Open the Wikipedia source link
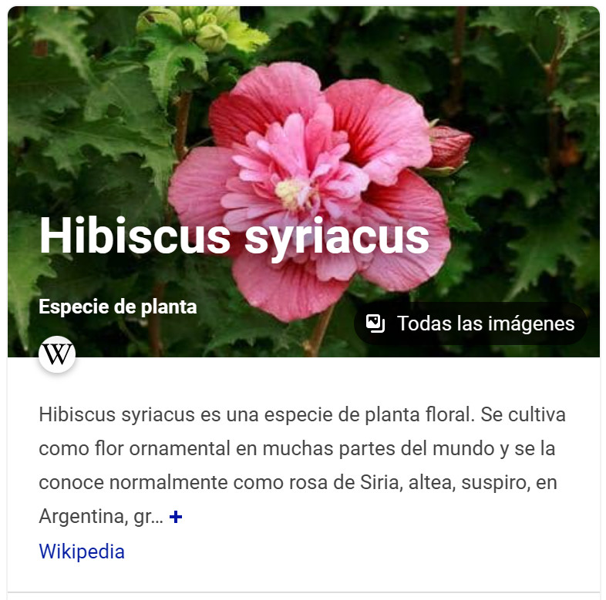 point(82,551)
